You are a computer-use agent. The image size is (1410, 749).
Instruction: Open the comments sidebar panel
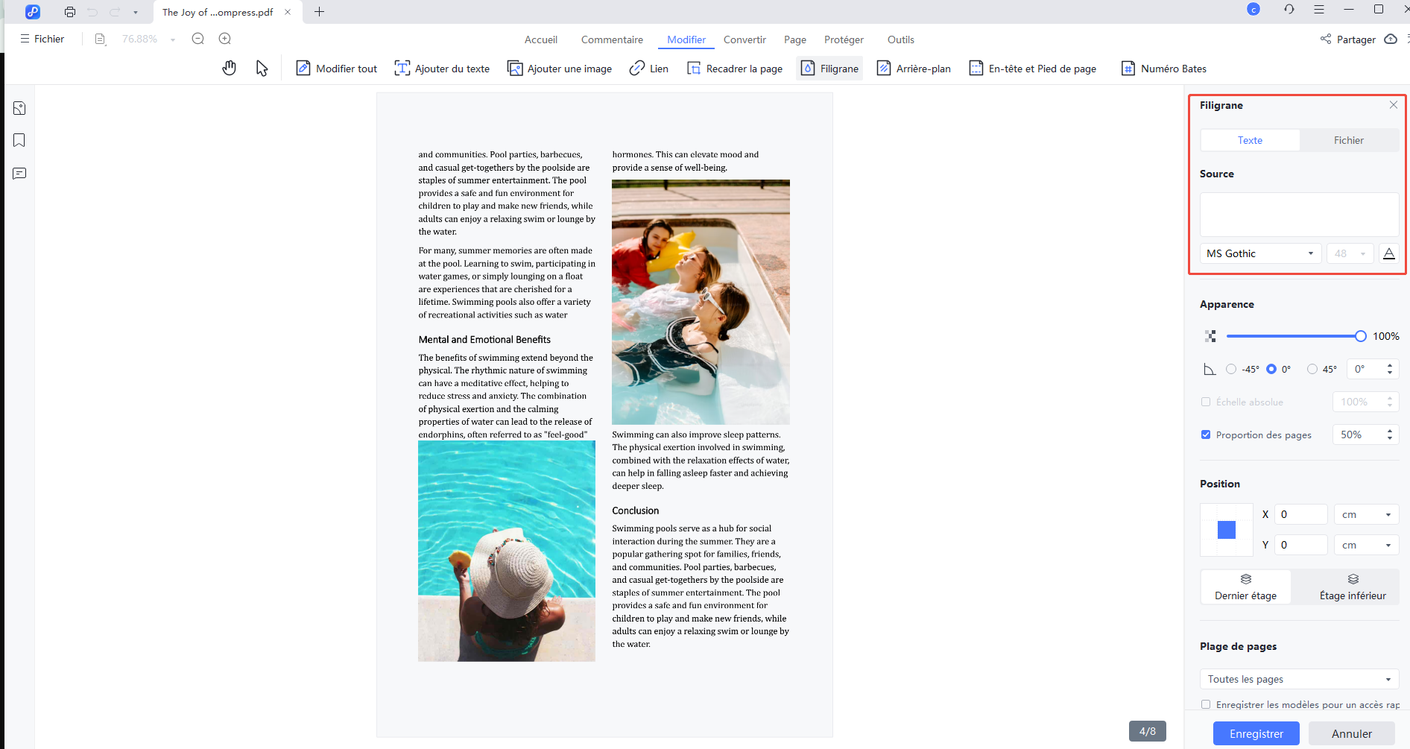(x=19, y=174)
